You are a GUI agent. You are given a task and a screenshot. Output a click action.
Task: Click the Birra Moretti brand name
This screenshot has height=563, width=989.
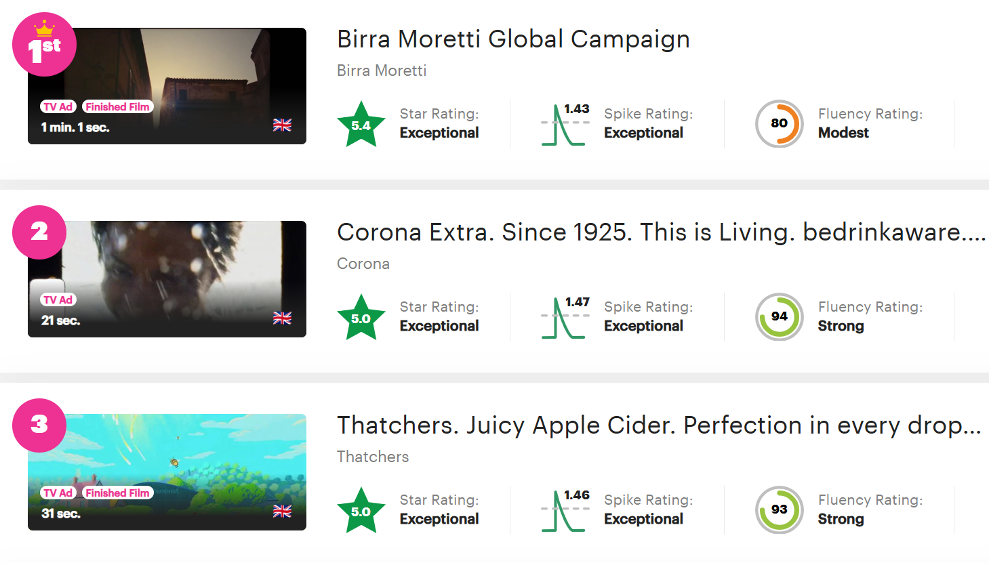[x=382, y=70]
